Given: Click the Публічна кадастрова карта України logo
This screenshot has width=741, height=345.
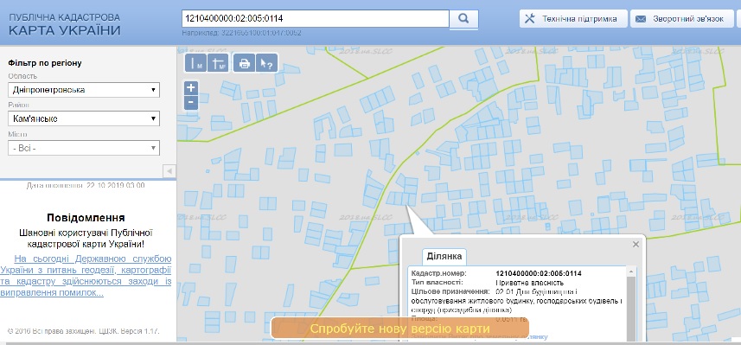Looking at the screenshot, I should pyautogui.click(x=64, y=24).
